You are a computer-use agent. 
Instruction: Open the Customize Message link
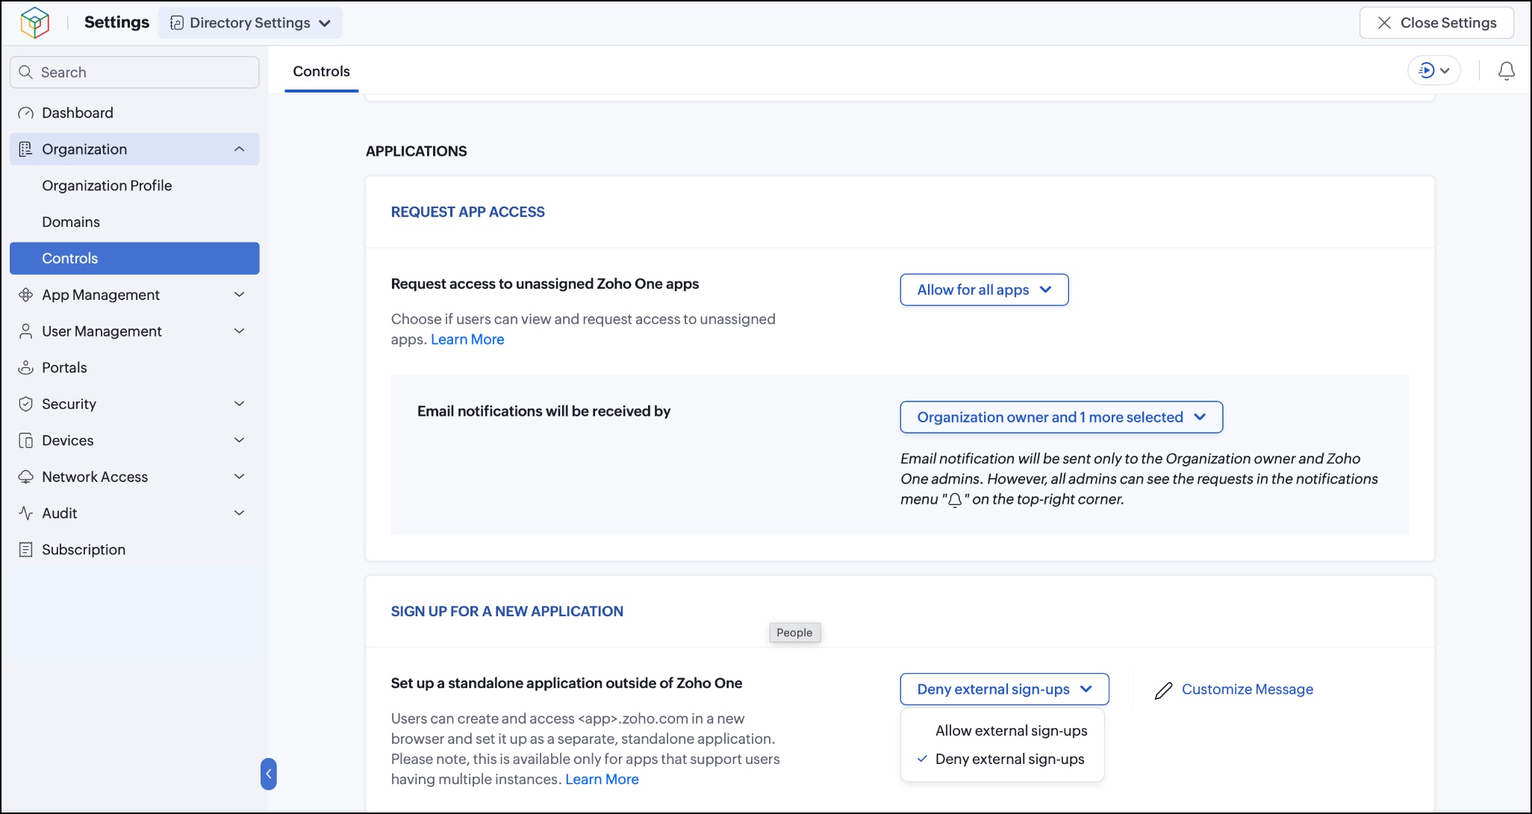coord(1233,690)
